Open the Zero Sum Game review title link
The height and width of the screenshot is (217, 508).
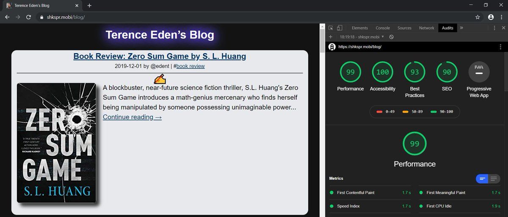click(160, 56)
